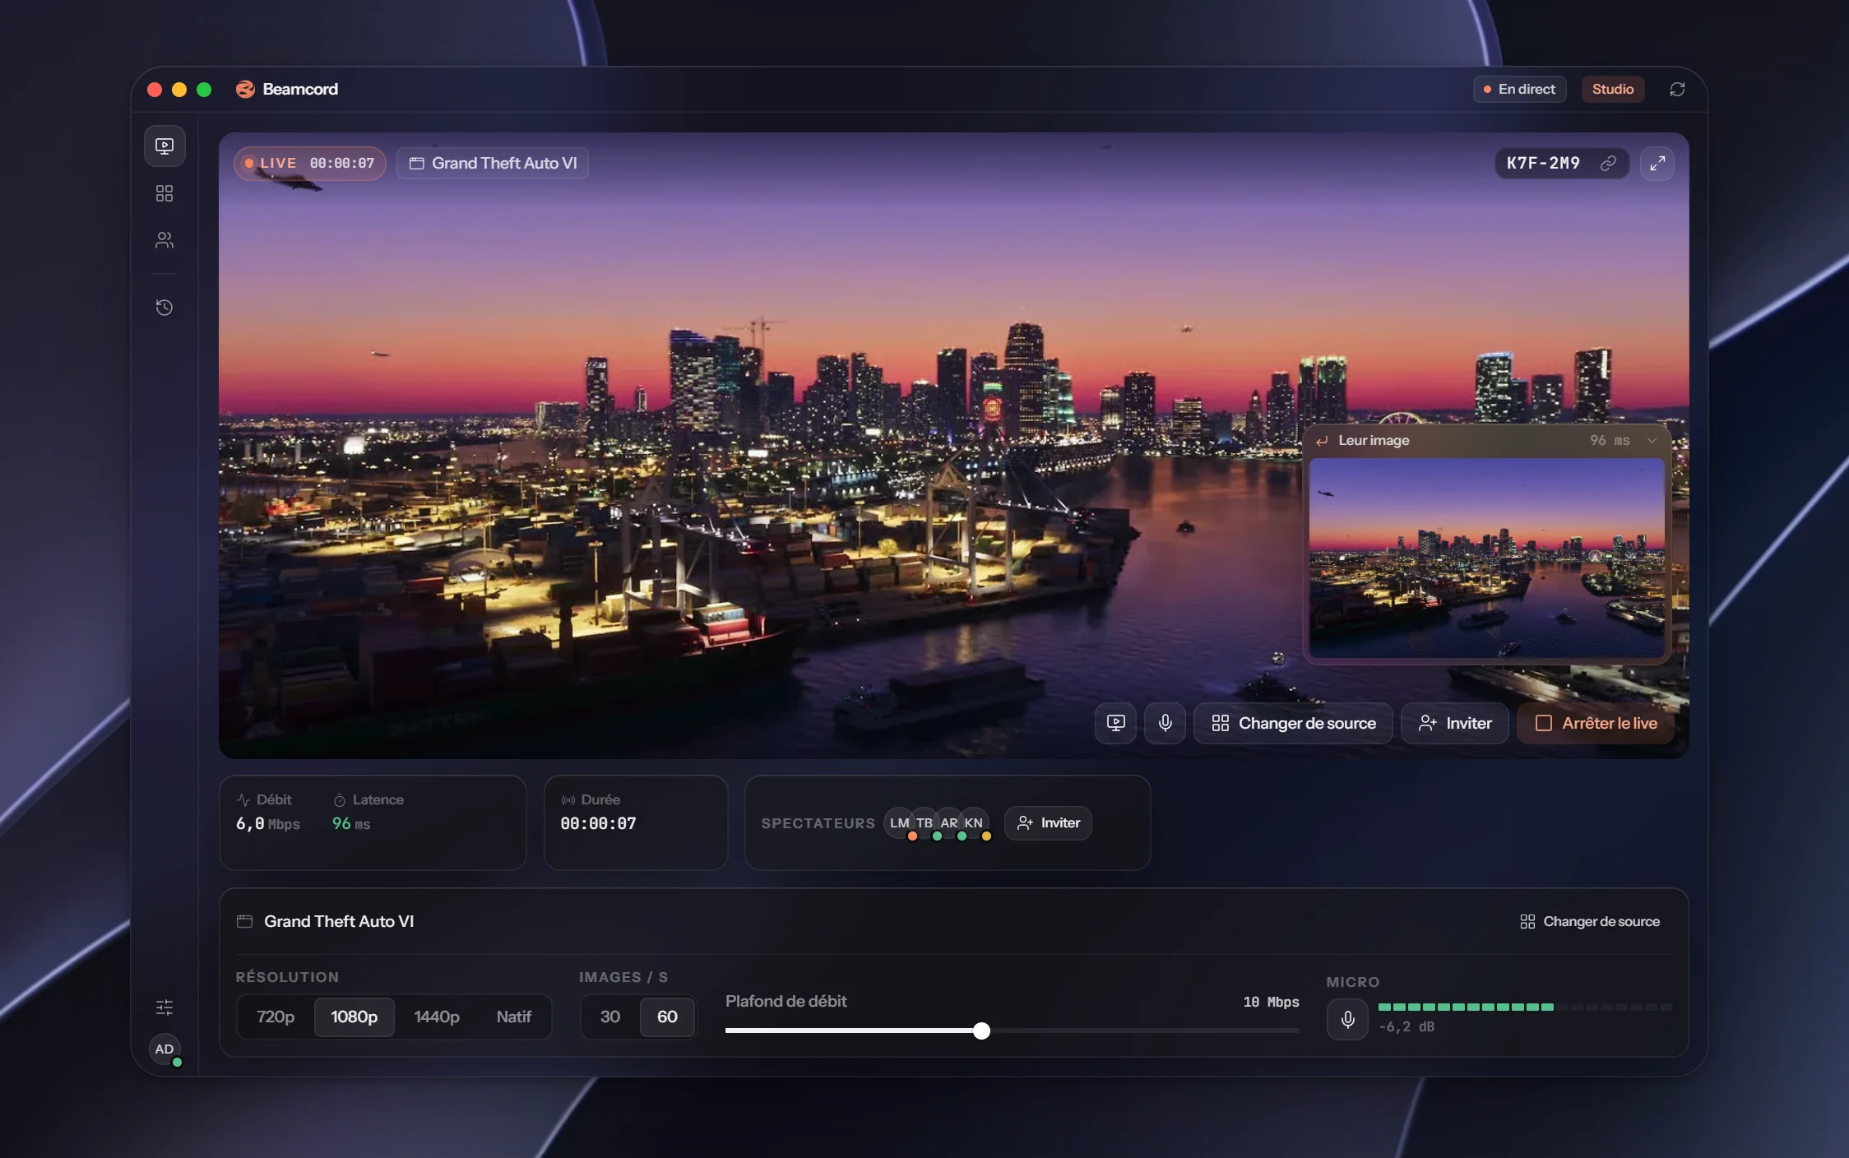Viewport: 1849px width, 1158px height.
Task: Click the KN spectator avatar
Action: pos(973,823)
